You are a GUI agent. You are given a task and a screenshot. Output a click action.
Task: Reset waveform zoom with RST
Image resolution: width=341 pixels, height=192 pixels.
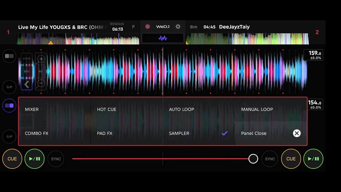point(41,71)
